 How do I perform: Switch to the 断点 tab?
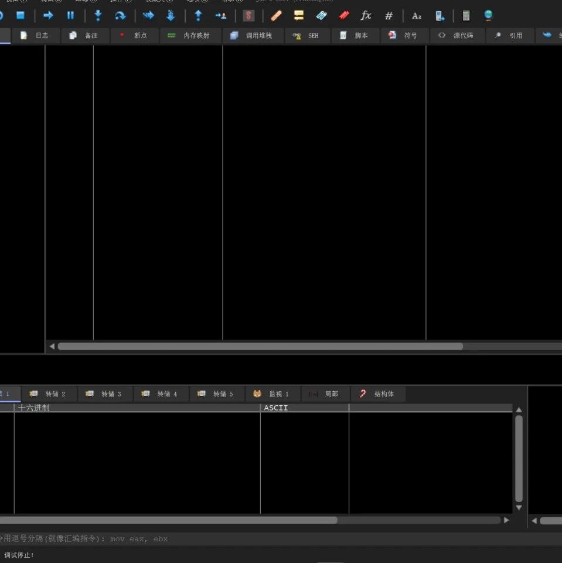coord(135,36)
